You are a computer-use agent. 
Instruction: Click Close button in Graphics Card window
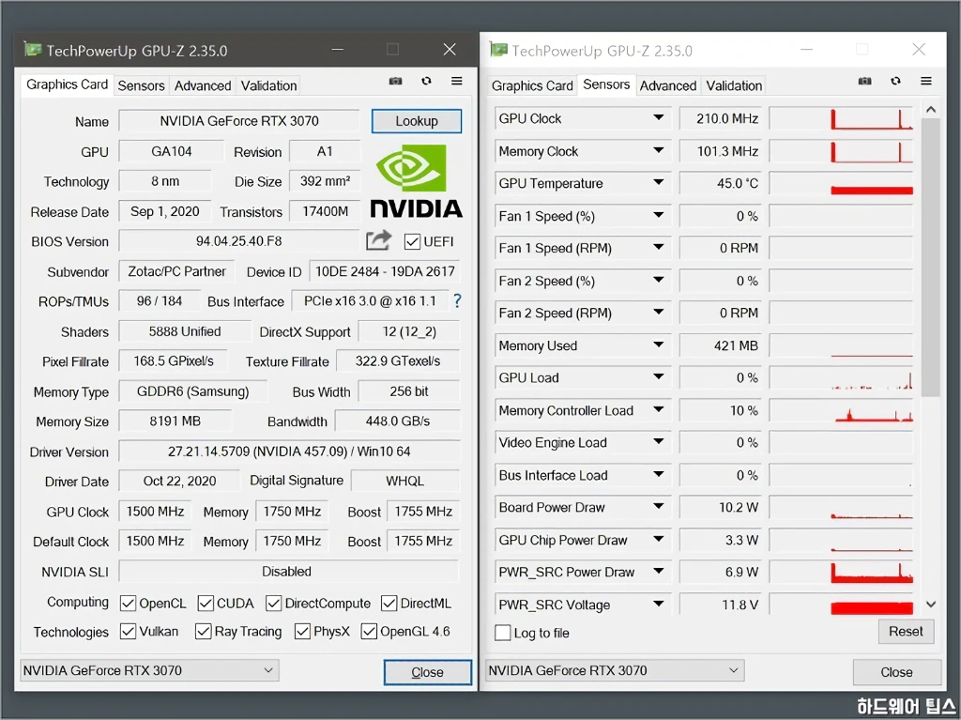[428, 672]
